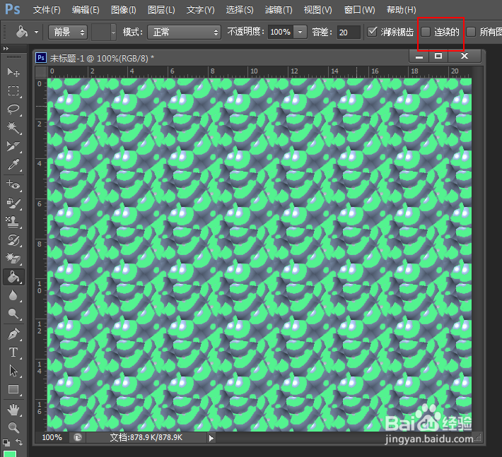Enable the 所有图层 all layers checkbox
The height and width of the screenshot is (457, 502).
(471, 32)
